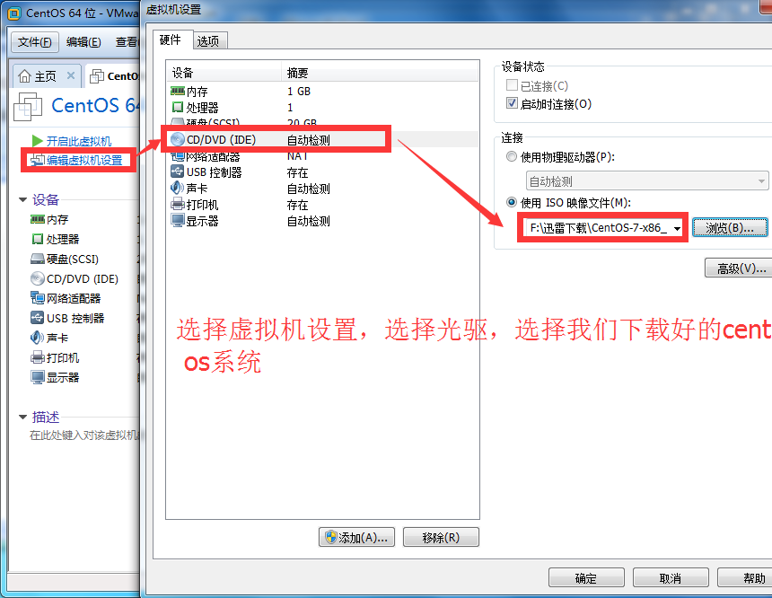772x598 pixels.
Task: Select the 显示器 display icon in hardware list
Action: [x=177, y=220]
